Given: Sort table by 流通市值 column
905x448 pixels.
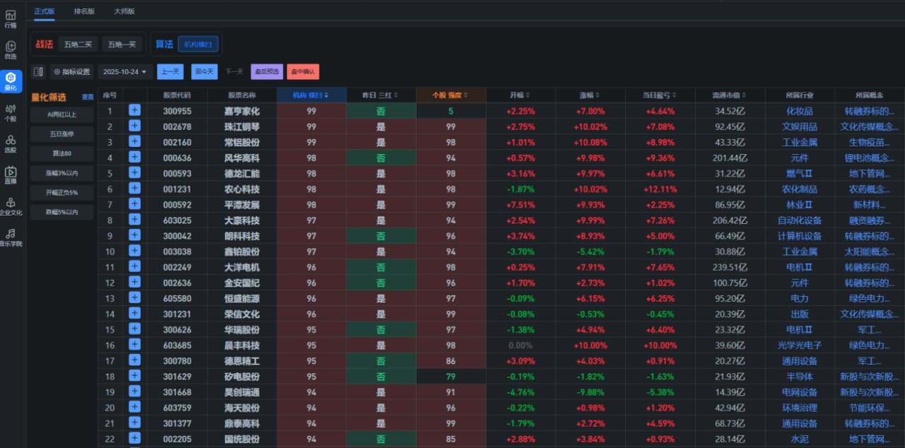Looking at the screenshot, I should 729,95.
